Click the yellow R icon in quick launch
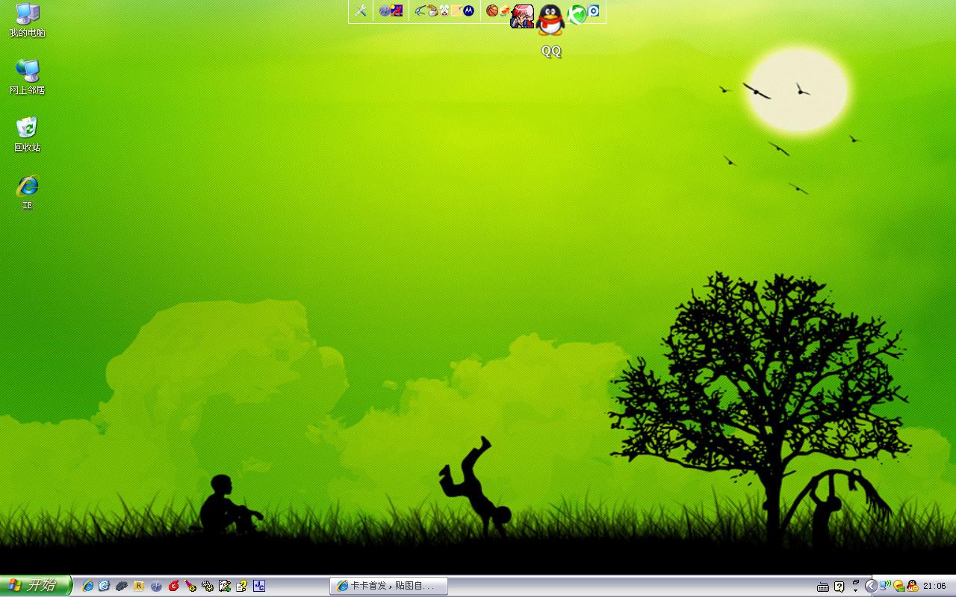This screenshot has height=597, width=956. pyautogui.click(x=139, y=586)
